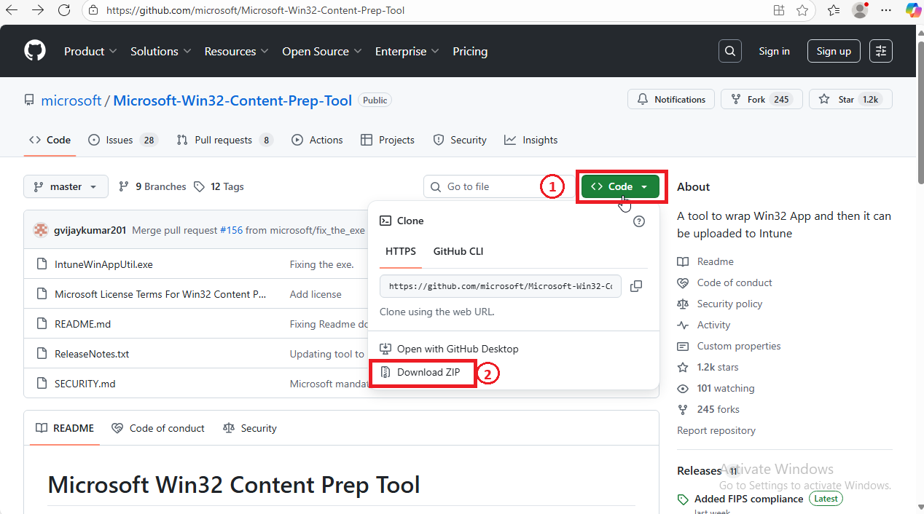Open the GitHub search magnifier button
The width and height of the screenshot is (924, 514).
pos(729,51)
